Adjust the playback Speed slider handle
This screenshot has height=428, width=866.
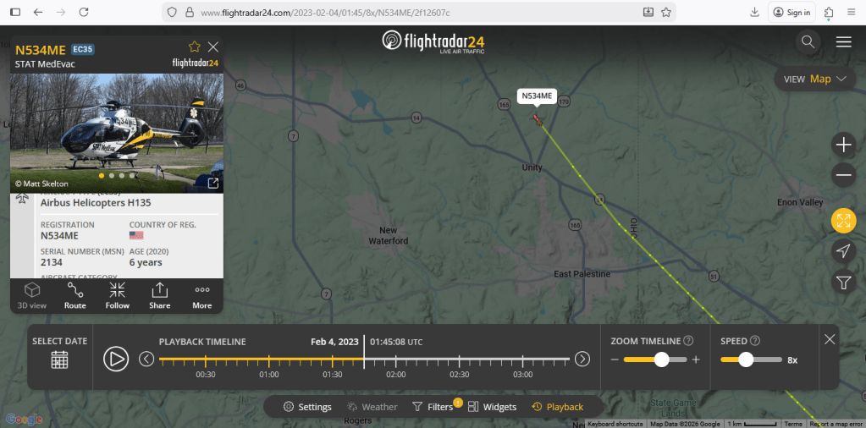(x=746, y=359)
